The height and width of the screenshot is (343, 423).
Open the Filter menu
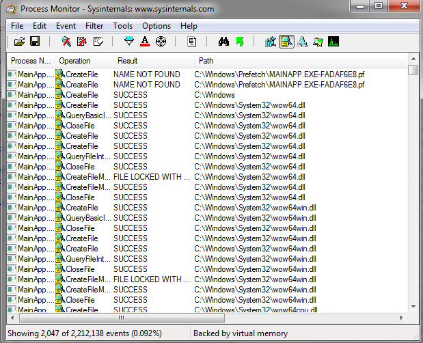click(94, 26)
